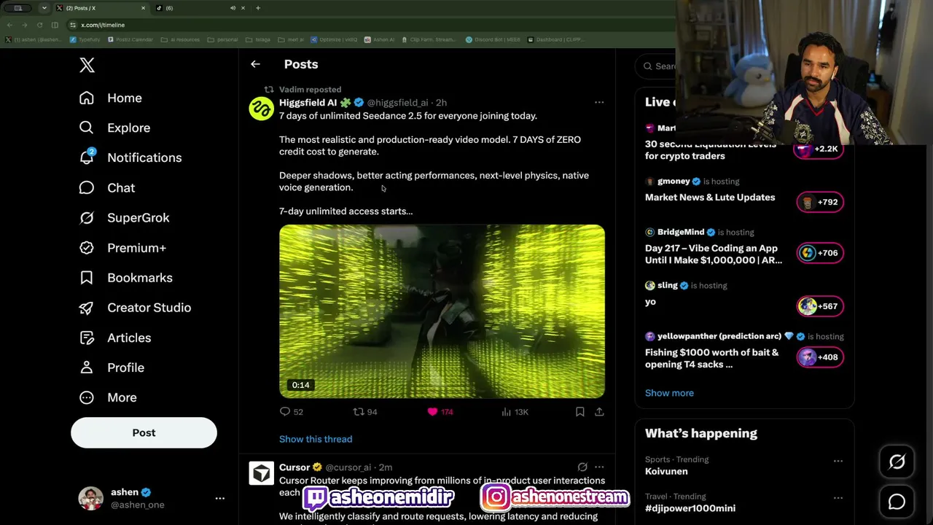Open the Premium+ badge icon
The image size is (933, 525).
pos(87,248)
